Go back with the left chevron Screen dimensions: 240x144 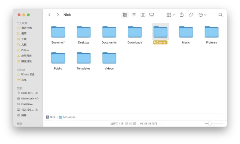click(49, 15)
